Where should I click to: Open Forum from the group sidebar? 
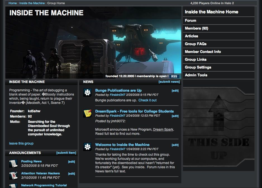click(x=190, y=21)
